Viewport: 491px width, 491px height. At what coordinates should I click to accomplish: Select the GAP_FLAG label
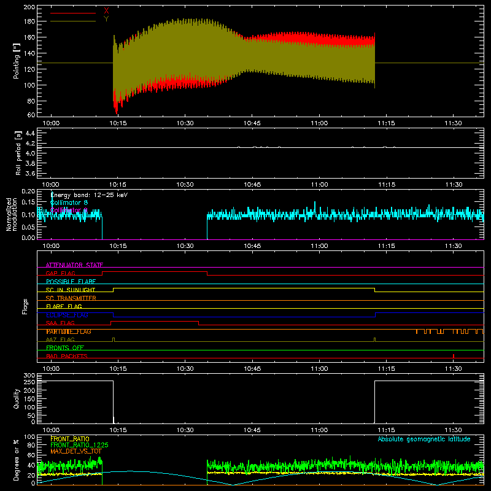tap(61, 273)
